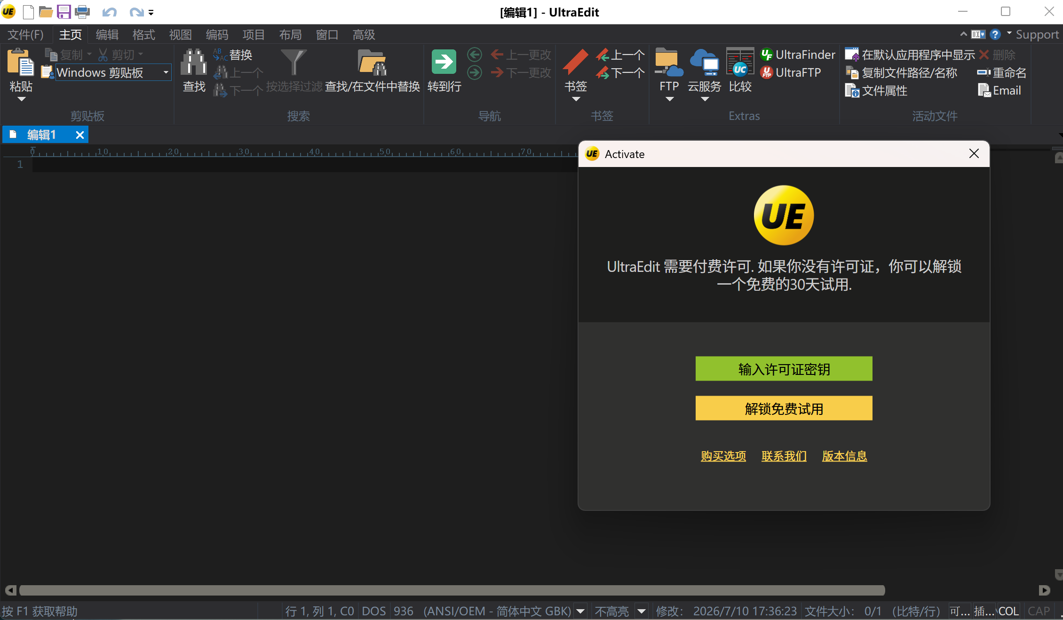Click the horizontal scrollbar right arrow
The width and height of the screenshot is (1063, 620).
tap(1044, 590)
